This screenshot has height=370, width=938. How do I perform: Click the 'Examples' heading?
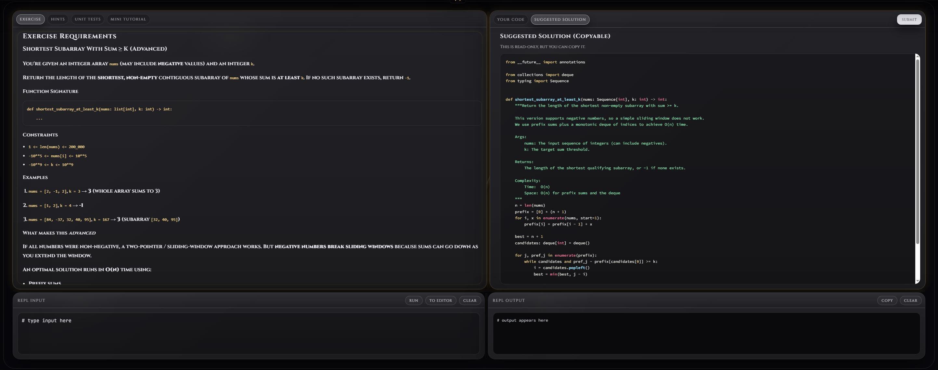[x=35, y=177]
